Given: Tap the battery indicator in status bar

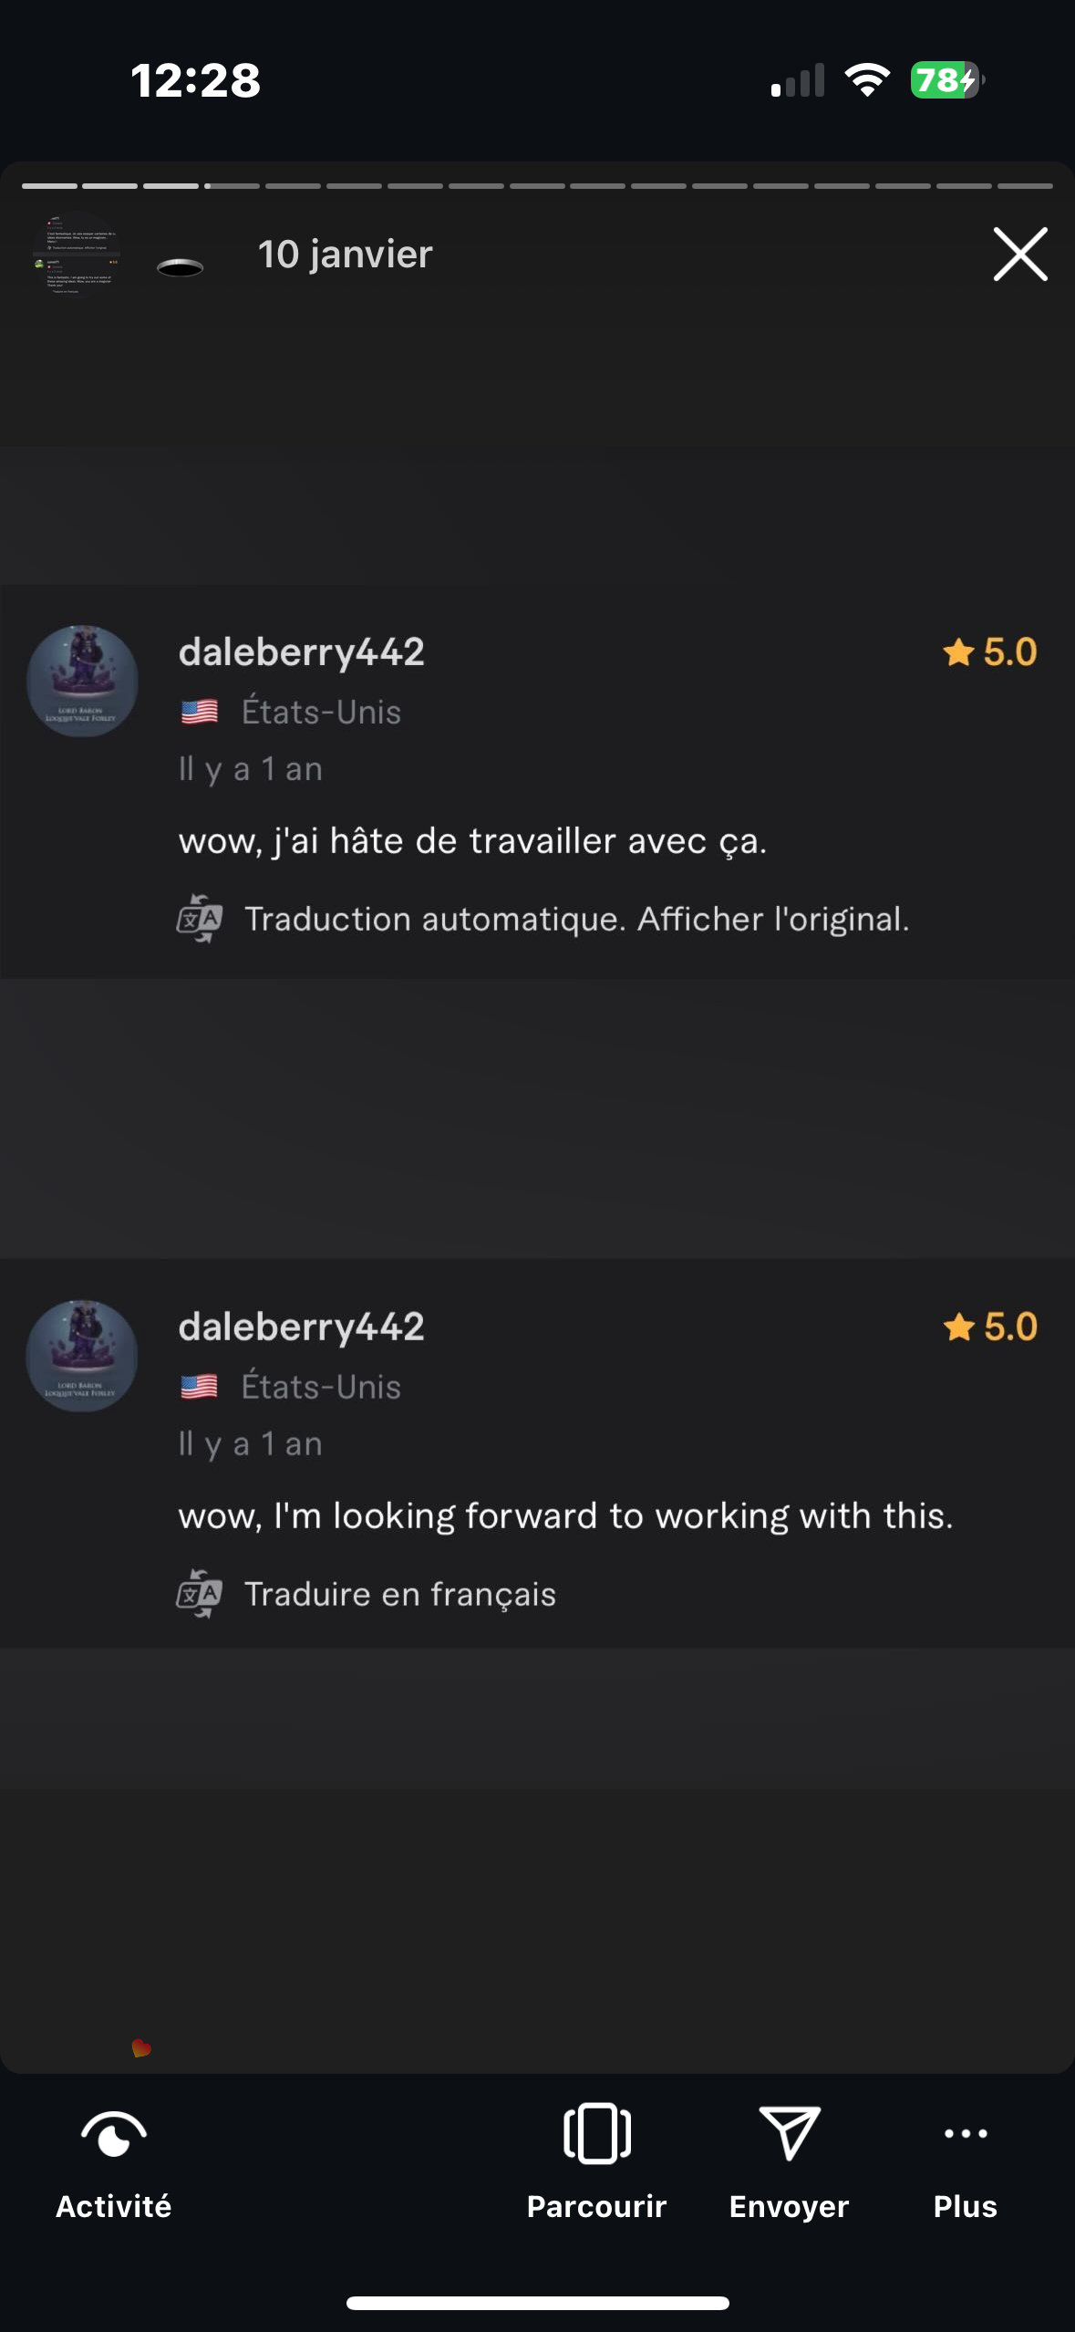Looking at the screenshot, I should (x=946, y=80).
